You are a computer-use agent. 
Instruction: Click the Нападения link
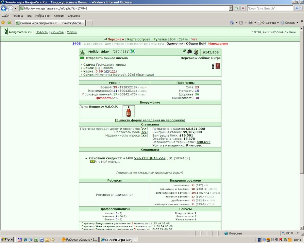[x=218, y=43]
